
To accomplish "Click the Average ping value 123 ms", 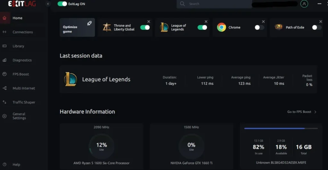I will click(244, 83).
